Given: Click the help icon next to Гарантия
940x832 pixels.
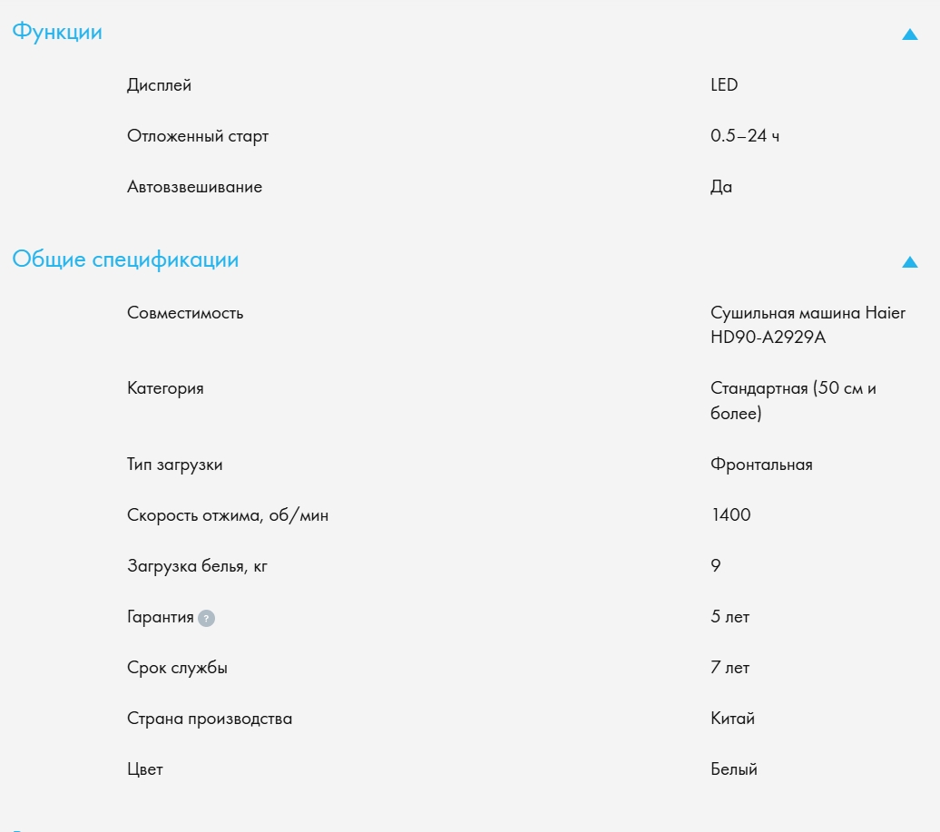Looking at the screenshot, I should [x=207, y=619].
